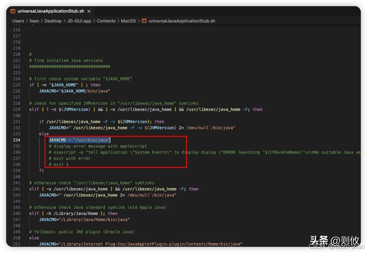Image resolution: width=367 pixels, height=253 pixels.
Task: Click '# display error message with applescript' comment
Action: point(98,146)
